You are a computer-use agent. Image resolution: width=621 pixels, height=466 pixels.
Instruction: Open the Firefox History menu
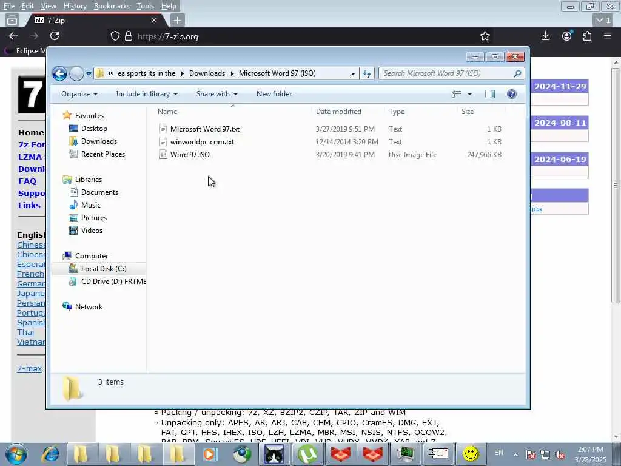coord(75,6)
